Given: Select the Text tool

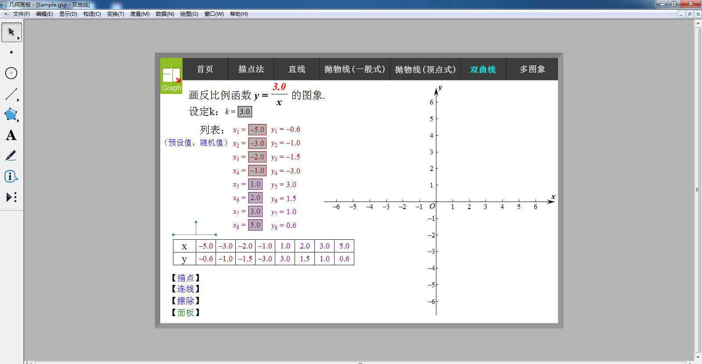Looking at the screenshot, I should click(x=11, y=135).
